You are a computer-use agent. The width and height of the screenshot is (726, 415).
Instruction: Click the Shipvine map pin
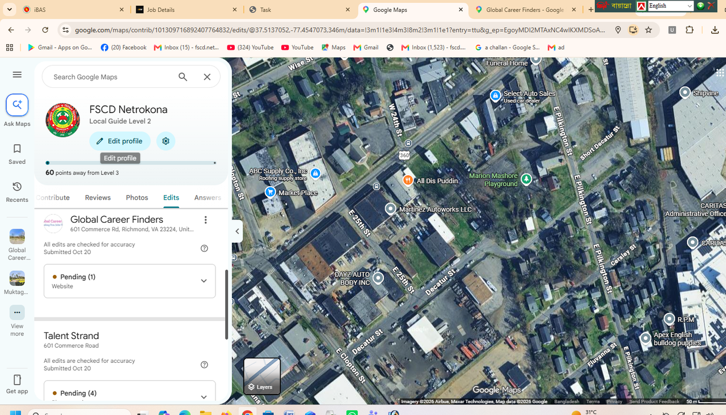coord(685,92)
